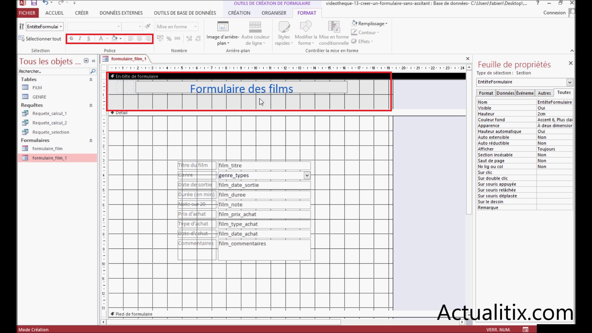This screenshot has width=592, height=333.
Task: Open Autres tab in property sheet
Action: point(544,93)
